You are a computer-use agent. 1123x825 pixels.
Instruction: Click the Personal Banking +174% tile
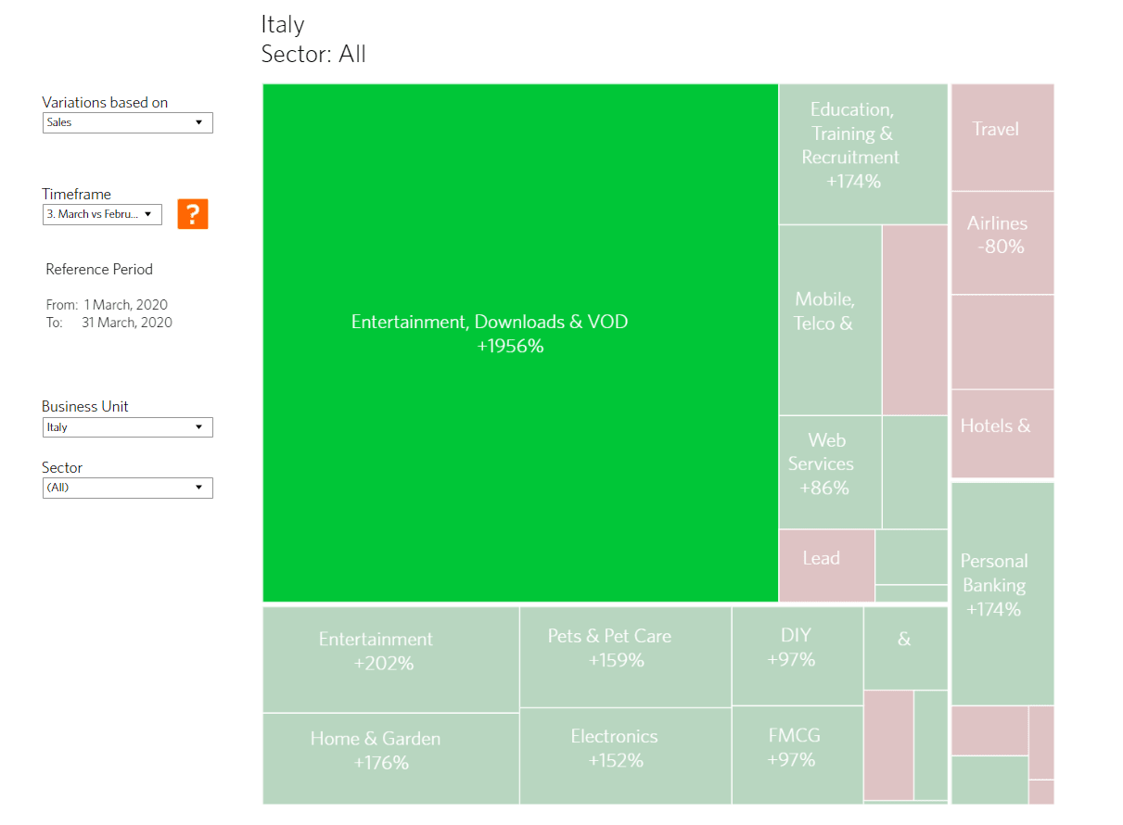[x=1002, y=593]
